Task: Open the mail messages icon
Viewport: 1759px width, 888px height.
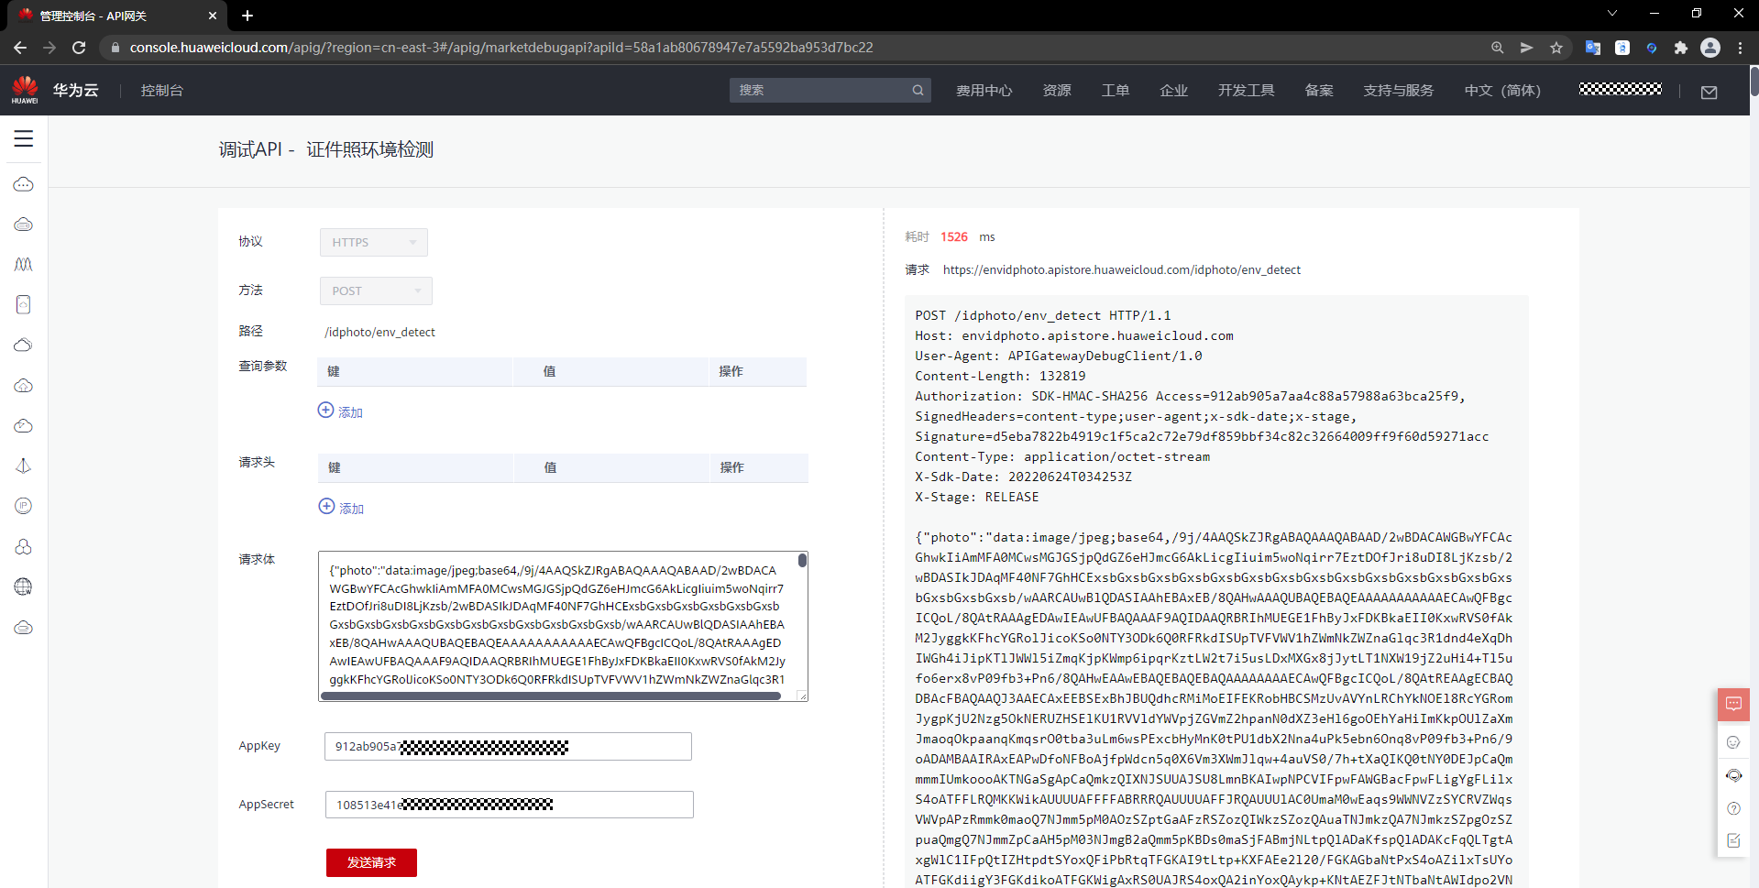Action: (1710, 92)
